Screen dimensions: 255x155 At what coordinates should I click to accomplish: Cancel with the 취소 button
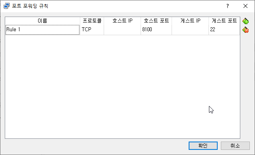235,146
